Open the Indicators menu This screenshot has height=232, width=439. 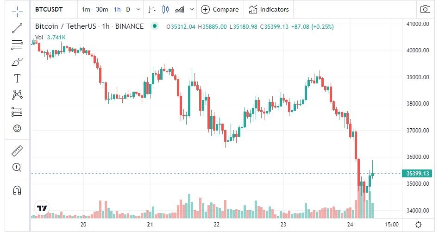tap(269, 10)
